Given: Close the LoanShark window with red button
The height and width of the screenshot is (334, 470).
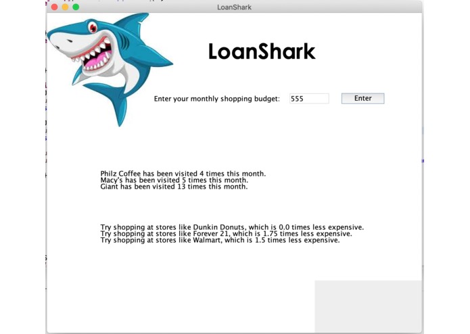Looking at the screenshot, I should [54, 7].
